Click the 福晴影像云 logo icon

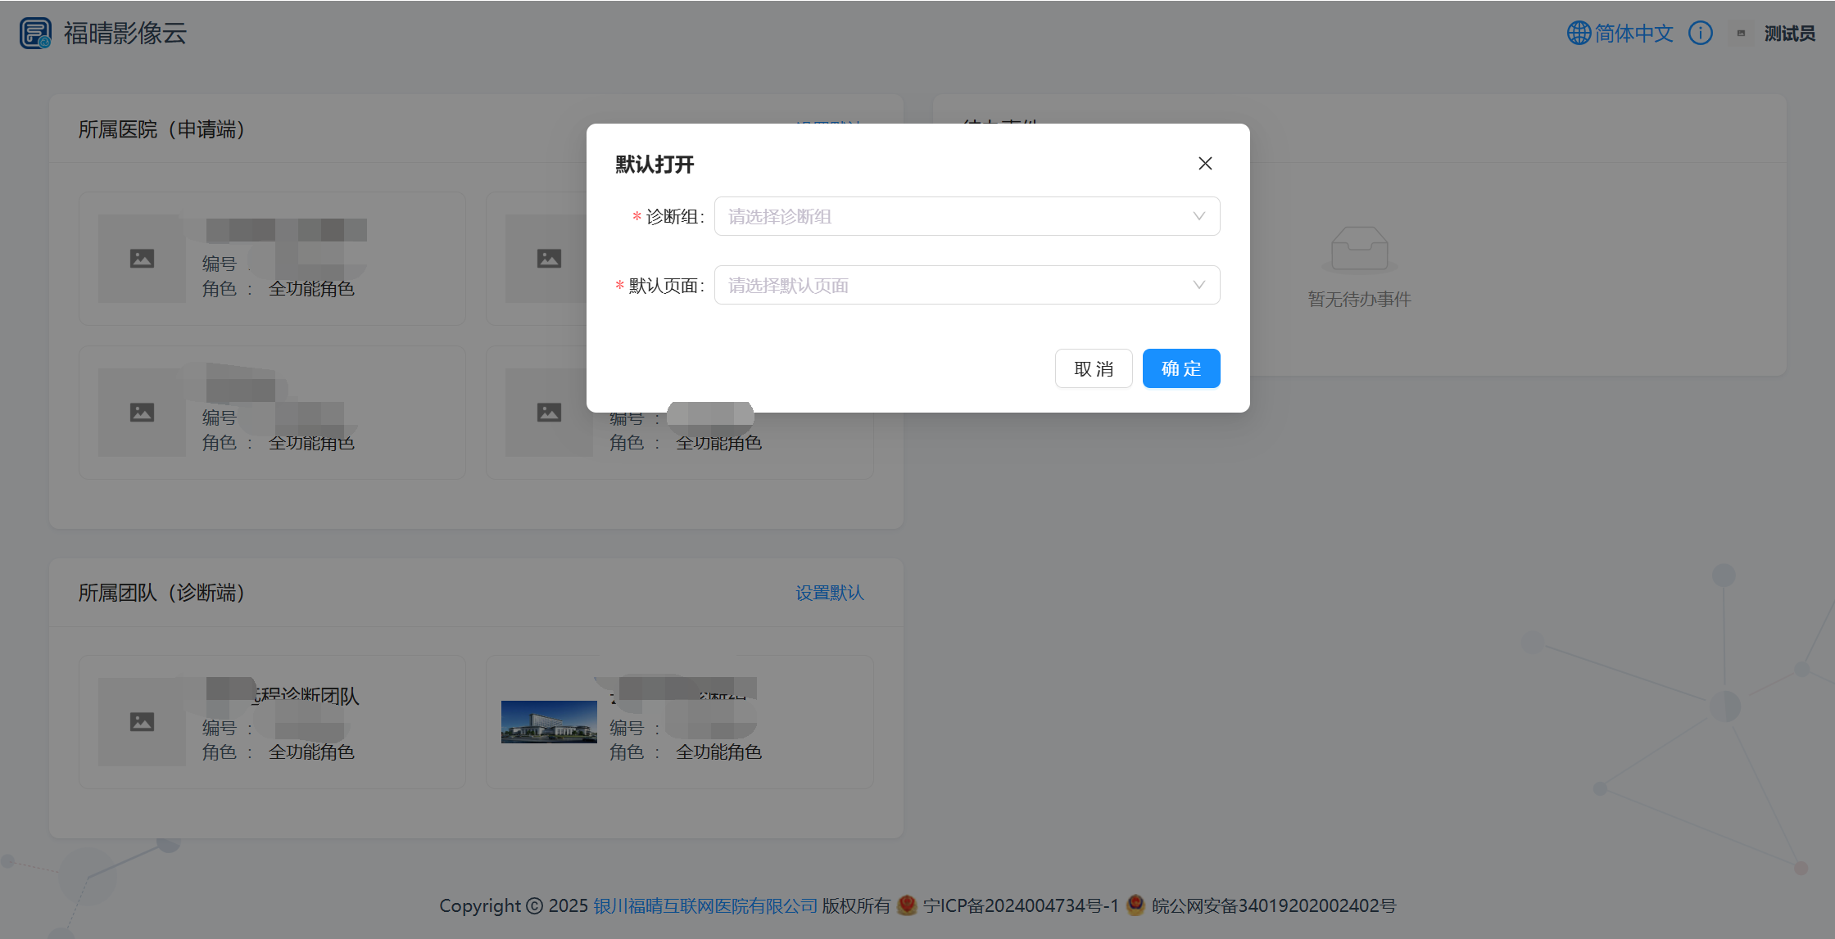34,33
